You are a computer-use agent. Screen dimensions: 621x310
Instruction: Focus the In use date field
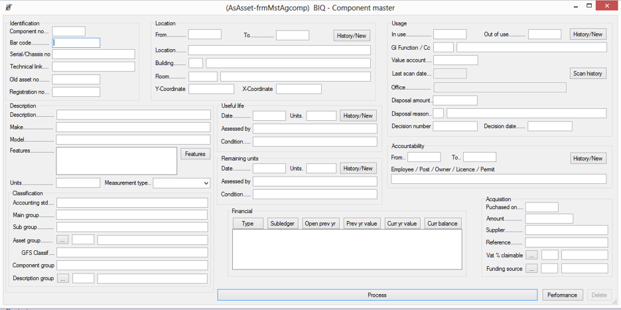point(450,34)
